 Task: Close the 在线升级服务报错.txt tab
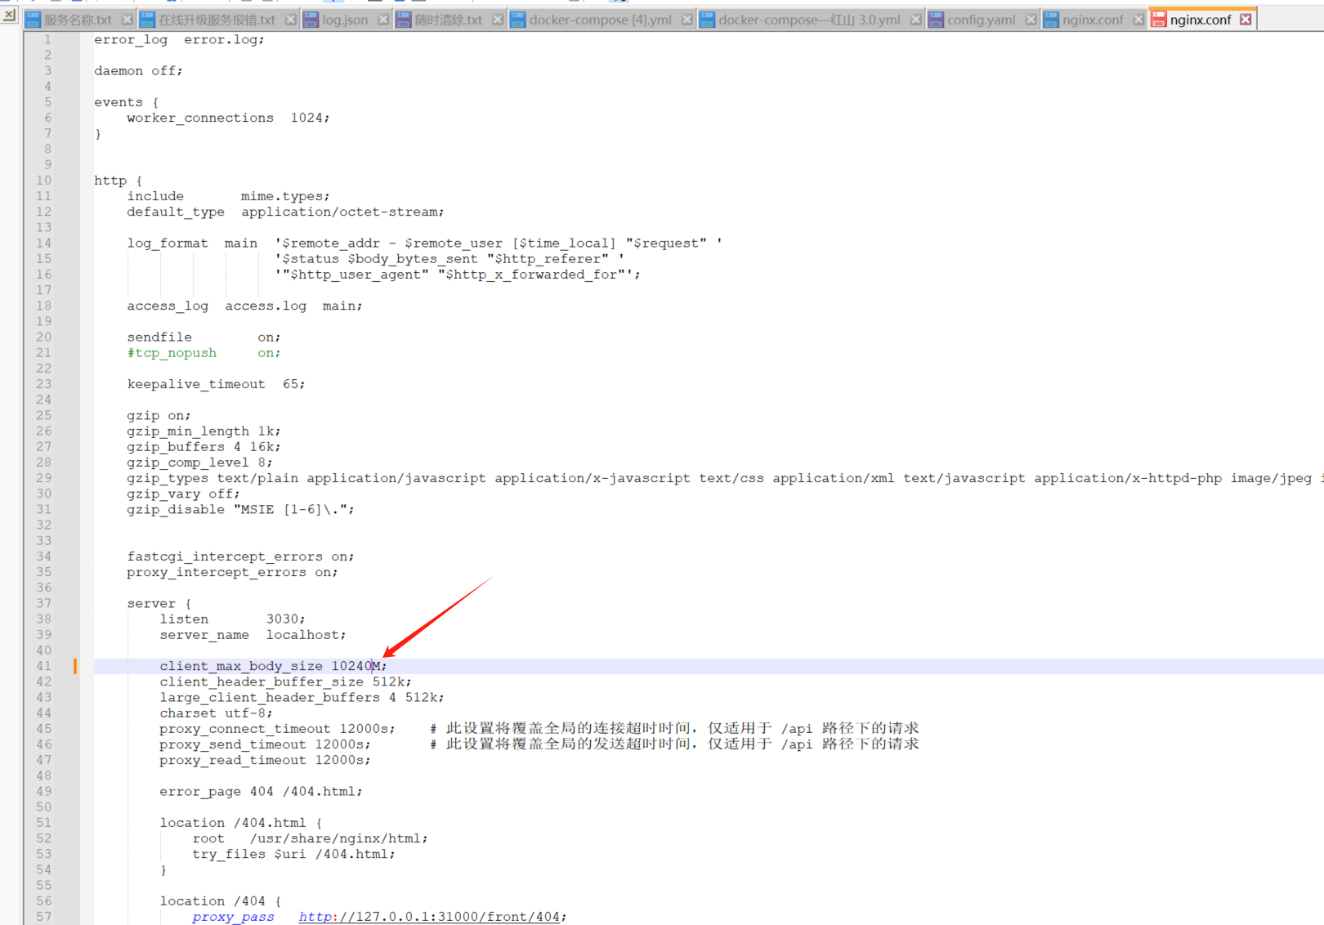[x=290, y=20]
